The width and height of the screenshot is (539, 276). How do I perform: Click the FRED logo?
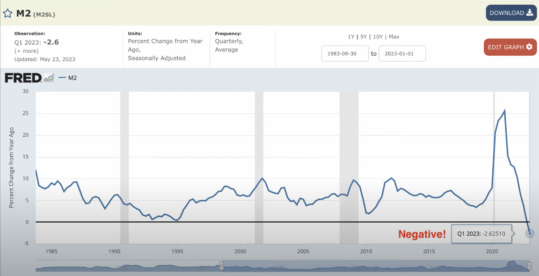pyautogui.click(x=23, y=78)
